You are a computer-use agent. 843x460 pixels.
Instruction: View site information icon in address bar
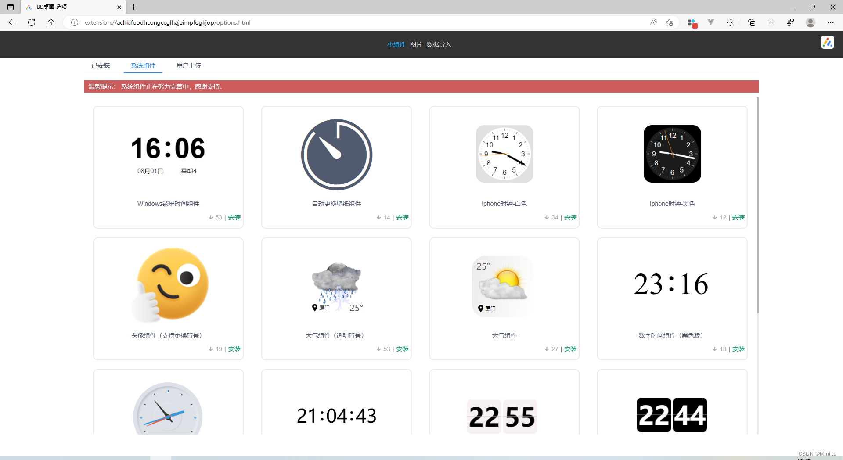75,22
